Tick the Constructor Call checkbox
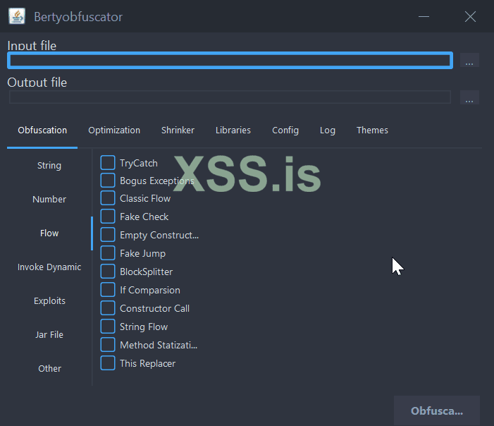The image size is (494, 426). pos(108,308)
